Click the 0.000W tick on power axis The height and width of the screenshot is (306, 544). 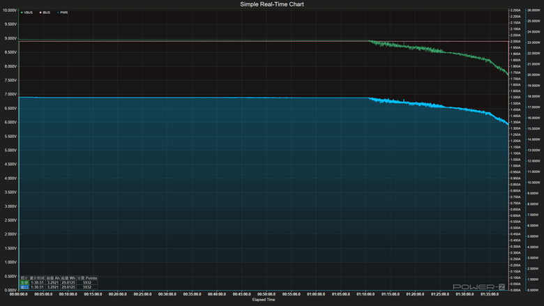click(x=534, y=290)
